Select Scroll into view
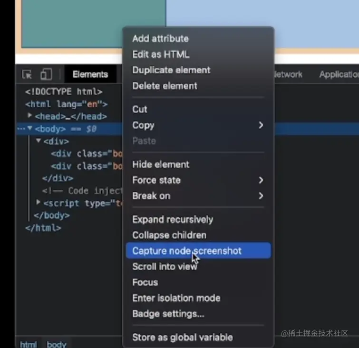This screenshot has width=359, height=348. tap(165, 266)
